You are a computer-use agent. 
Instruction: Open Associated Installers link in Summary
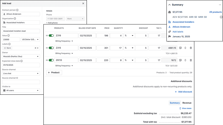click(x=183, y=22)
